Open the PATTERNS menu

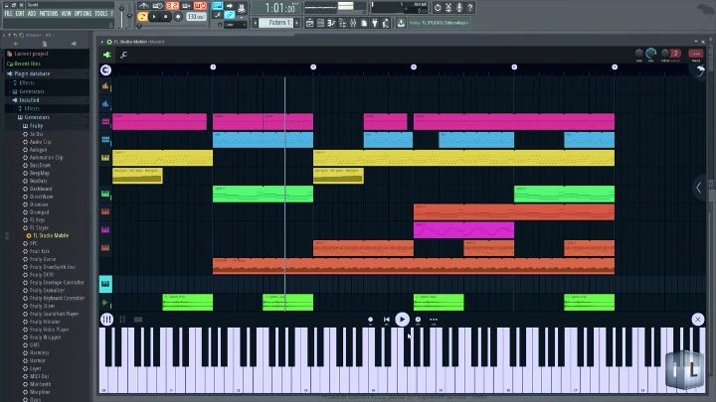click(x=49, y=14)
